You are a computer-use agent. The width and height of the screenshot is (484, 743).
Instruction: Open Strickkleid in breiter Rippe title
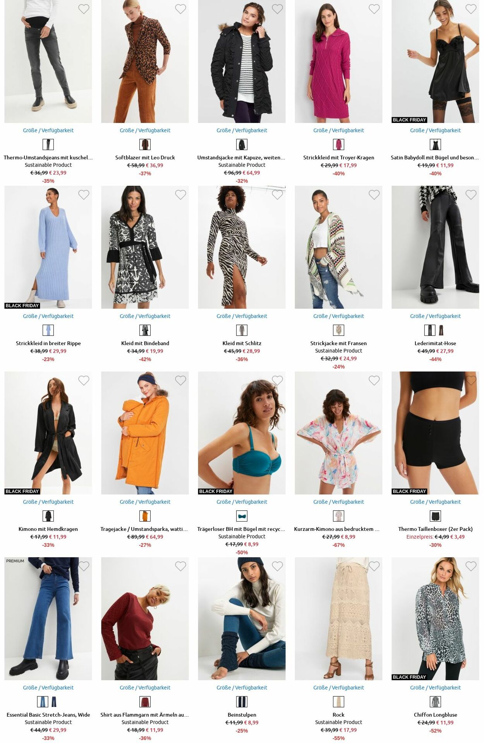pyautogui.click(x=48, y=343)
